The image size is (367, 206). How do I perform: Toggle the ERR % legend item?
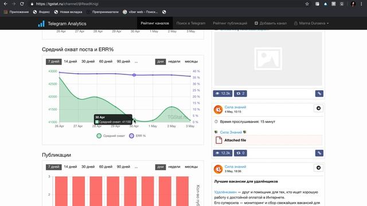(138, 136)
